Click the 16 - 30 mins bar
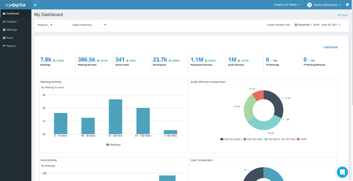Viewport: 353px width, 181px height. (x=88, y=126)
